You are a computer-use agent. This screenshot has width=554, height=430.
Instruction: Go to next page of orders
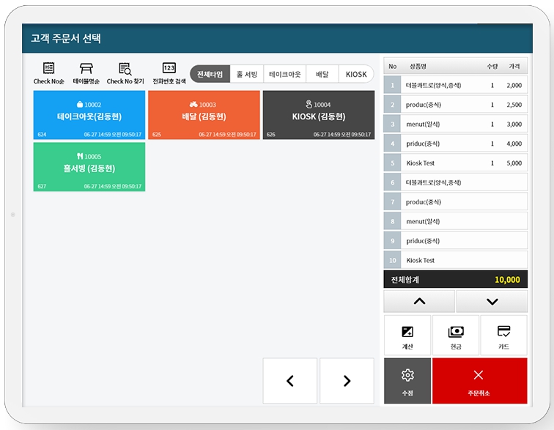pyautogui.click(x=347, y=381)
